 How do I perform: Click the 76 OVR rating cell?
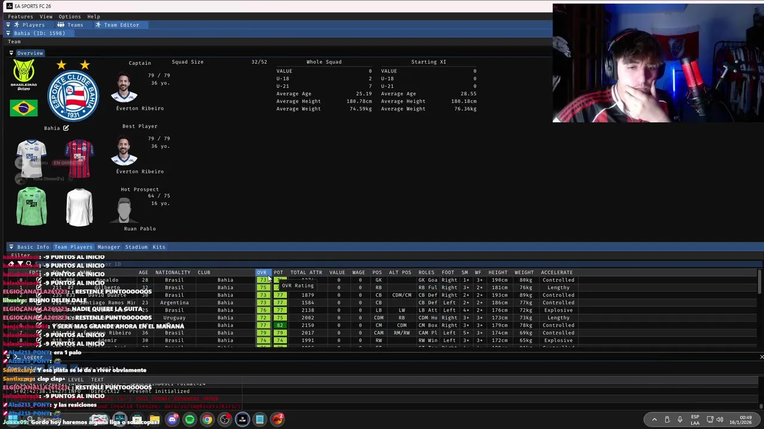tap(263, 310)
